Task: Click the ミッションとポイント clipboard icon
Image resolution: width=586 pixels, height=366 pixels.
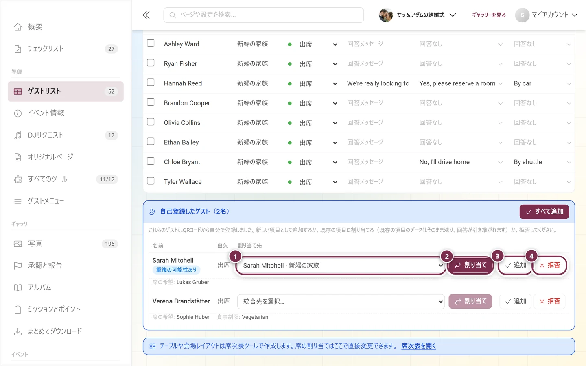Action: point(18,310)
